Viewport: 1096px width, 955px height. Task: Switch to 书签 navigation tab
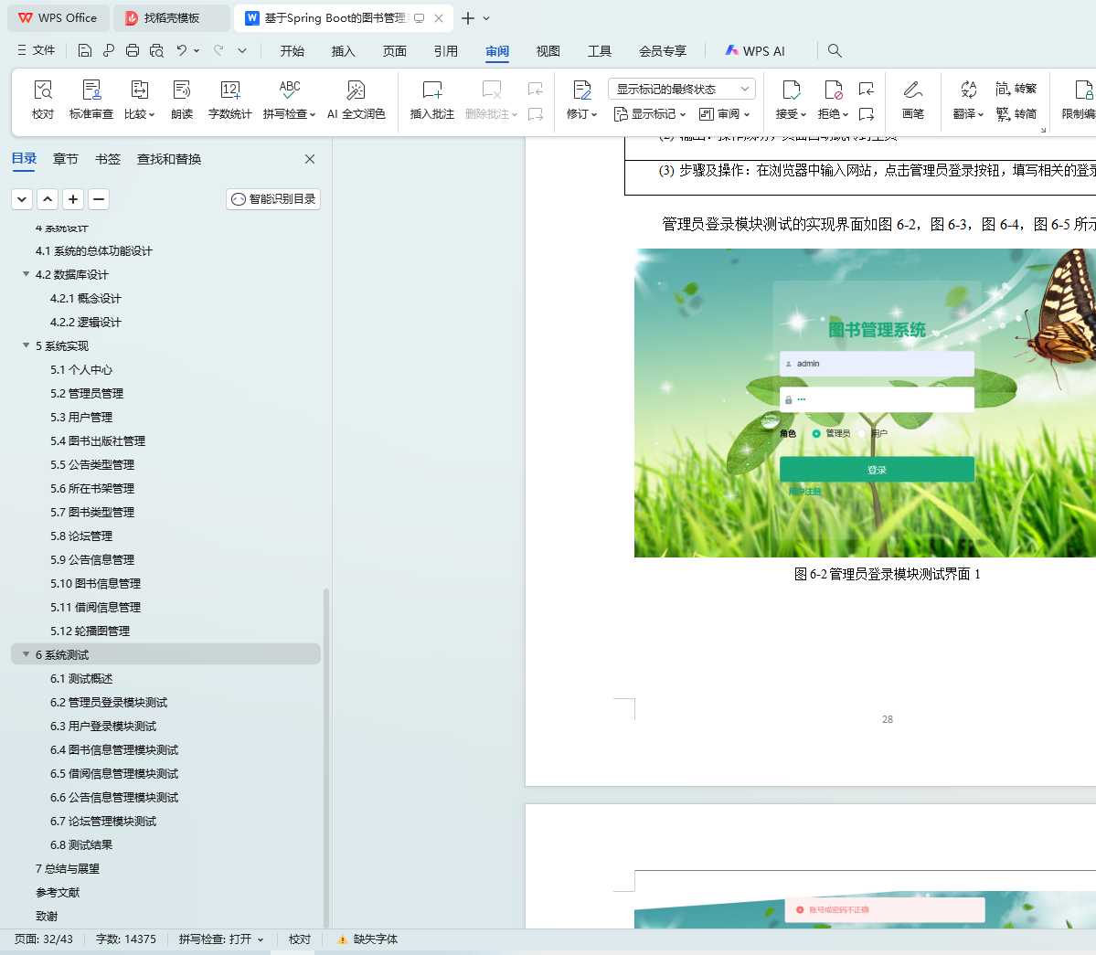pos(108,159)
